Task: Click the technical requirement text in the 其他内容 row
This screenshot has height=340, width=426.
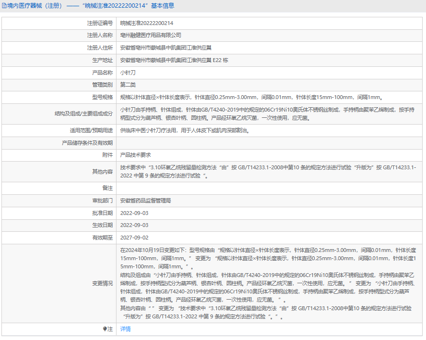Action: pyautogui.click(x=268, y=172)
